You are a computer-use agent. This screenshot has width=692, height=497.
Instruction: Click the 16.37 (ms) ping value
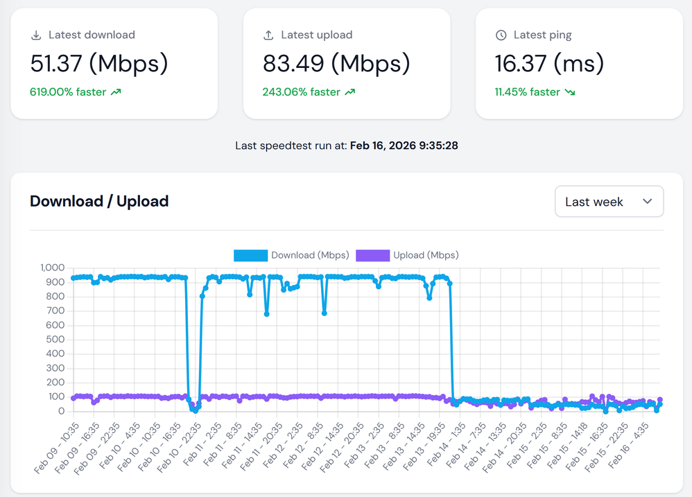point(549,64)
